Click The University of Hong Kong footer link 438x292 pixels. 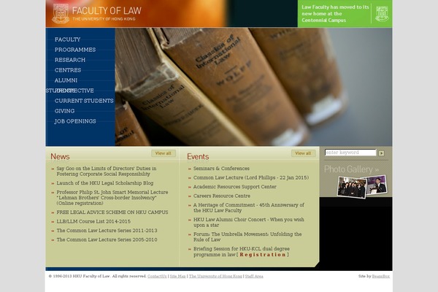[215, 276]
